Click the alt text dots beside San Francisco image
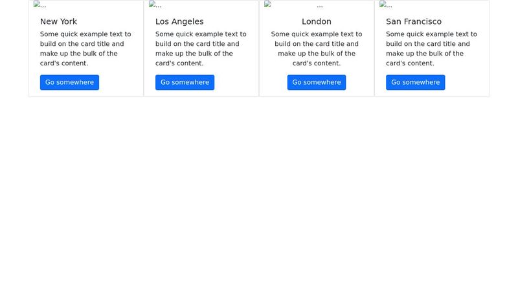This screenshot has width=518, height=291. coord(389,6)
